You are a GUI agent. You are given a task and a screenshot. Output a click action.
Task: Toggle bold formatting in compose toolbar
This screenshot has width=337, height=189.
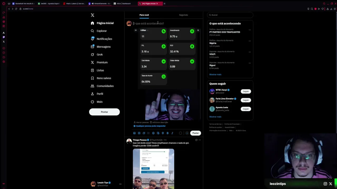point(167,133)
